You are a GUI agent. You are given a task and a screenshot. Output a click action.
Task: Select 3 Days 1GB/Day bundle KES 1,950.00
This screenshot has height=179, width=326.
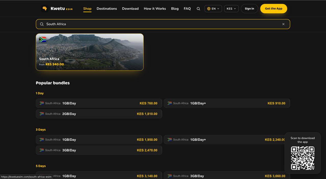(x=99, y=140)
